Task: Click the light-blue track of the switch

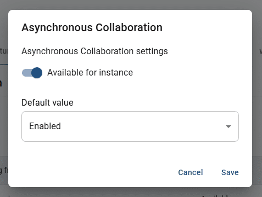Action: pos(26,73)
